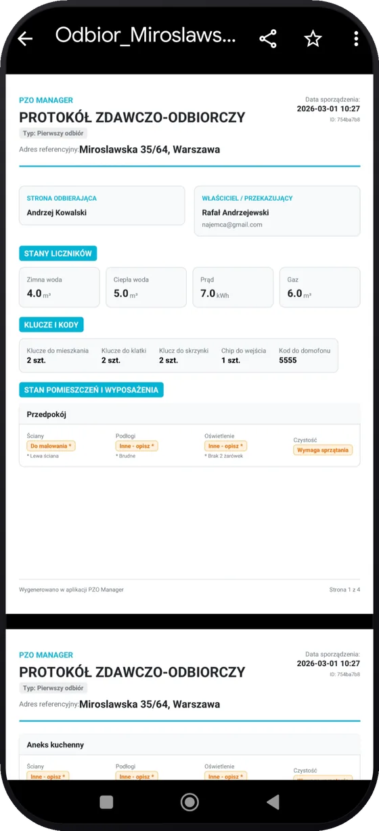Tap the Inne - opisz badge under Przedpokój Podłogi
This screenshot has height=831, width=379.
tap(137, 446)
